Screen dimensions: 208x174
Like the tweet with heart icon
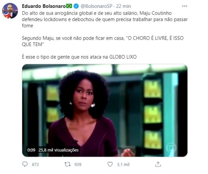click(110, 164)
